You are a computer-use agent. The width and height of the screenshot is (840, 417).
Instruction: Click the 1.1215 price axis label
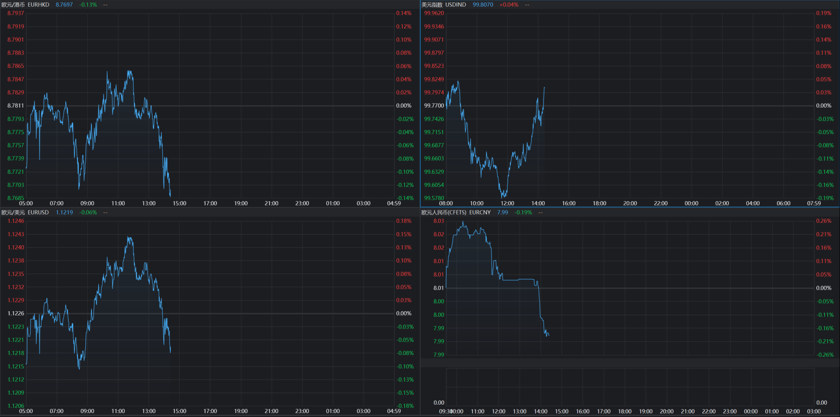point(16,366)
